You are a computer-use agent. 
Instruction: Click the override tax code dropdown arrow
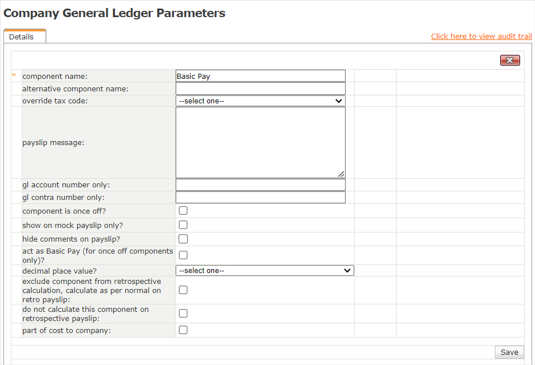[x=338, y=101]
